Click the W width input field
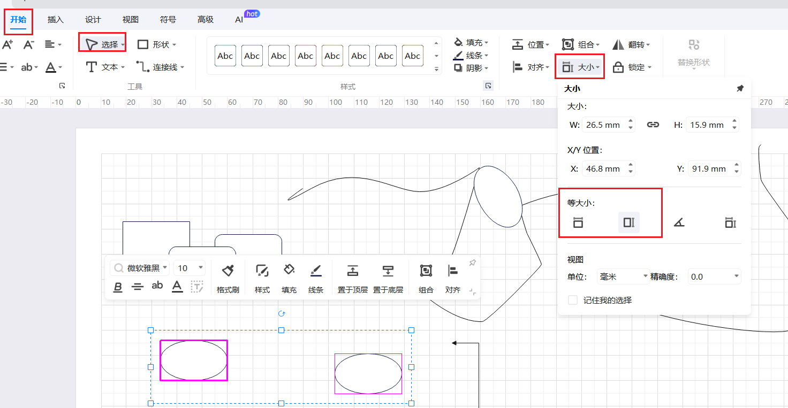The width and height of the screenshot is (788, 408). tap(603, 125)
